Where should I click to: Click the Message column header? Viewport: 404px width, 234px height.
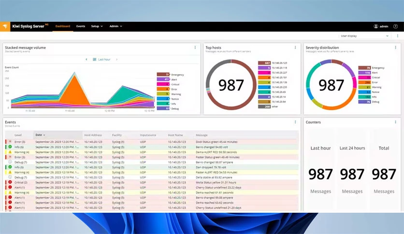pos(202,135)
